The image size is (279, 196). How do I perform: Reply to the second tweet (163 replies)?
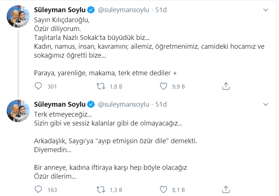coord(39,190)
